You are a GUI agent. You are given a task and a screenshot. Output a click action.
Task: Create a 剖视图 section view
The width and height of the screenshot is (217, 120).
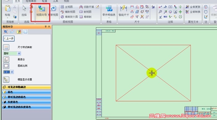tap(86, 12)
